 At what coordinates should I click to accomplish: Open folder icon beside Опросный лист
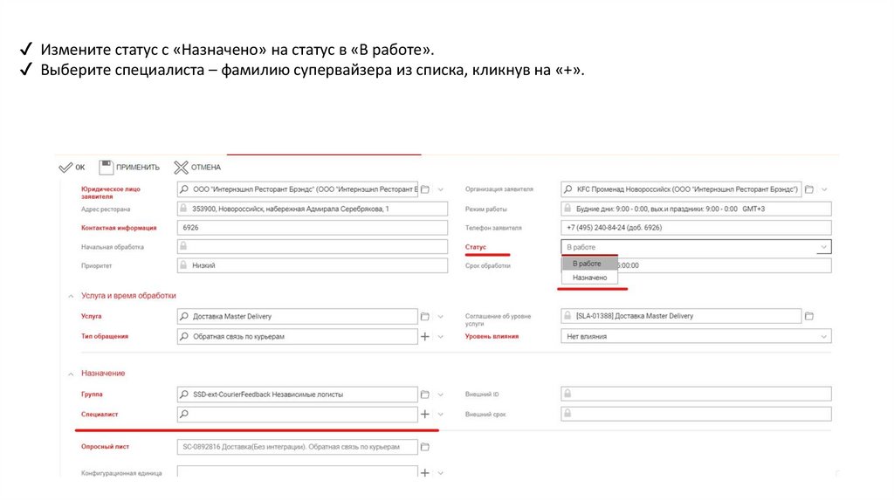(x=425, y=447)
